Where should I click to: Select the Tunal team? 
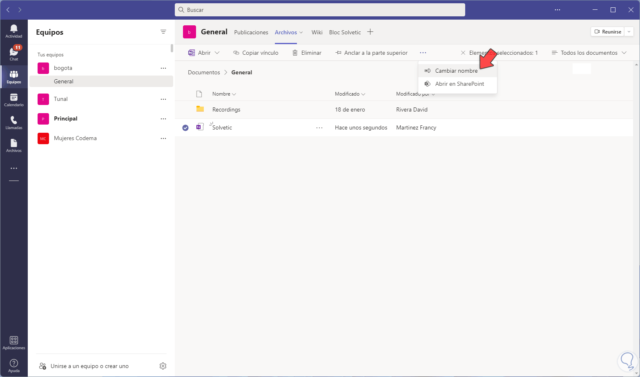point(61,99)
